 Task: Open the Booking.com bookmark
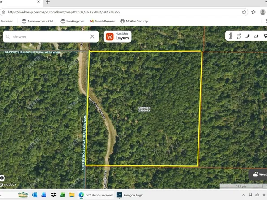click(x=73, y=21)
